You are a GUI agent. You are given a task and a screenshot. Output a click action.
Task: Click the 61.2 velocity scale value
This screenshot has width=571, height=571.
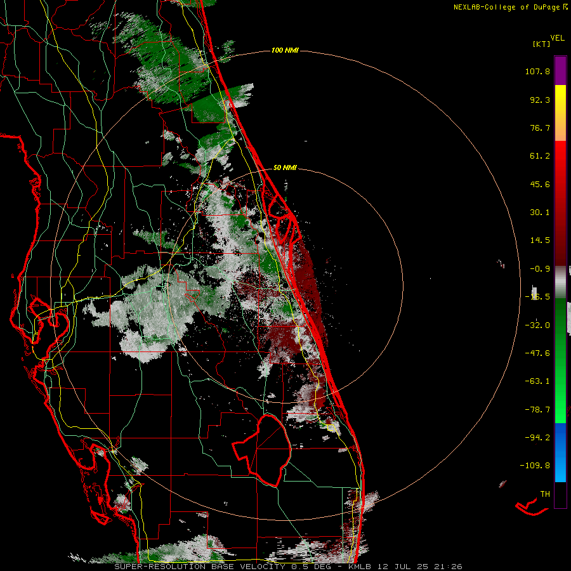[540, 156]
